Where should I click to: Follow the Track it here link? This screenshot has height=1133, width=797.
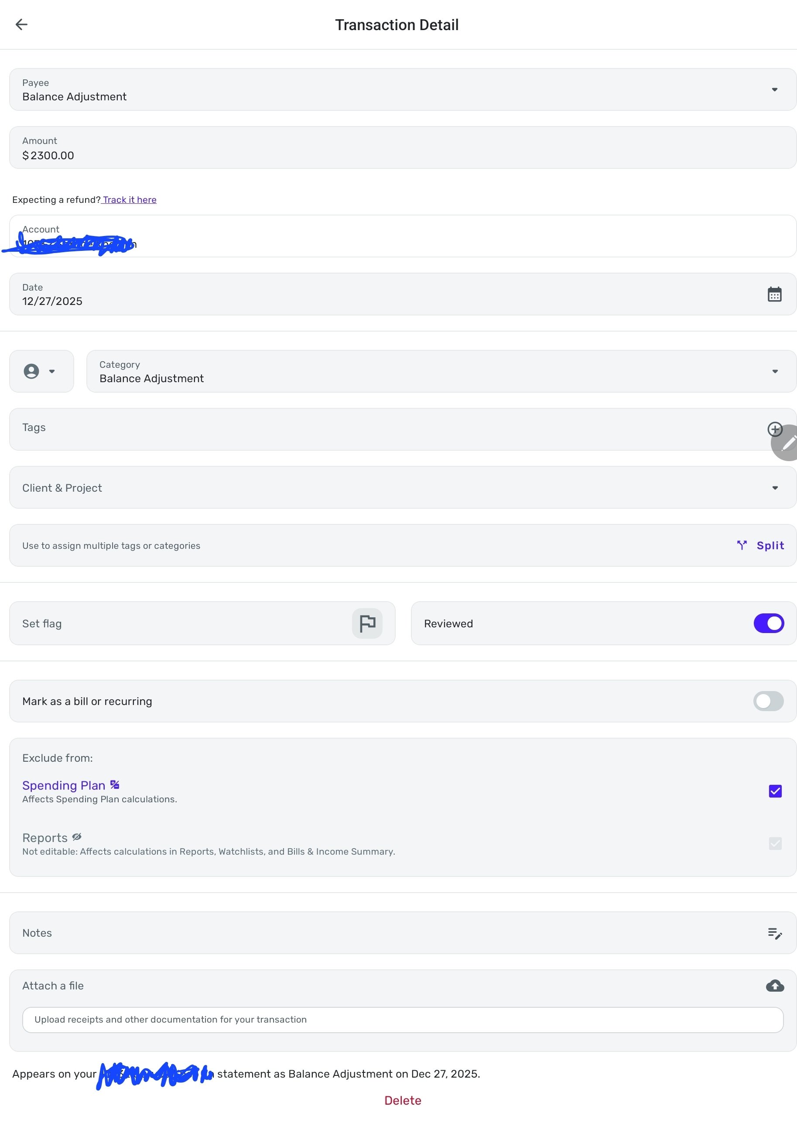point(129,200)
